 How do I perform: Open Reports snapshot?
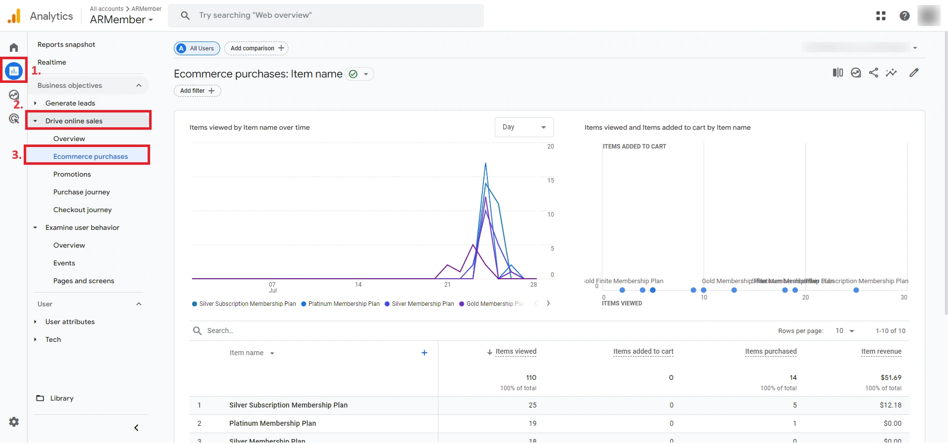tap(66, 44)
